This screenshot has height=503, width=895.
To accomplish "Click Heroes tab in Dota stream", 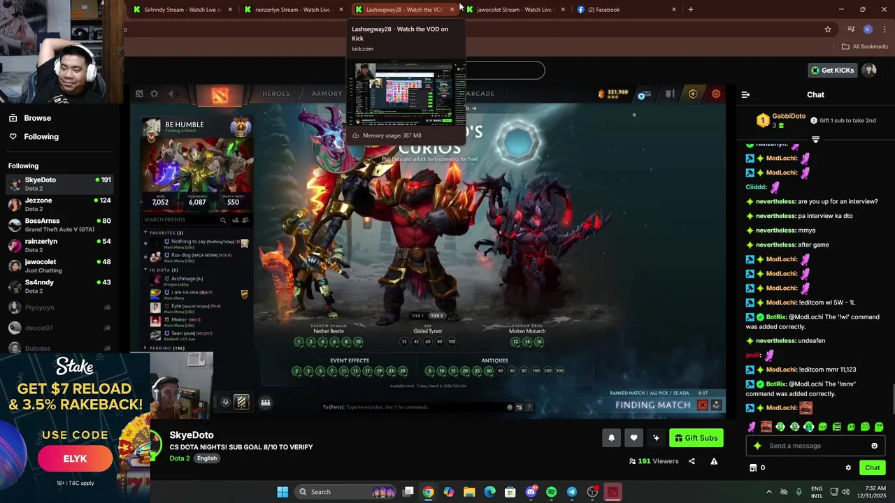I will (x=275, y=94).
